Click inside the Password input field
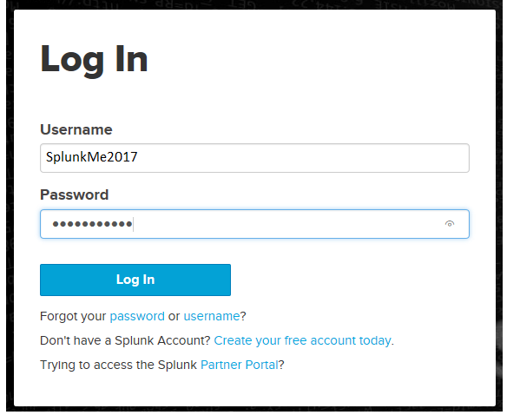This screenshot has width=507, height=415. (254, 224)
